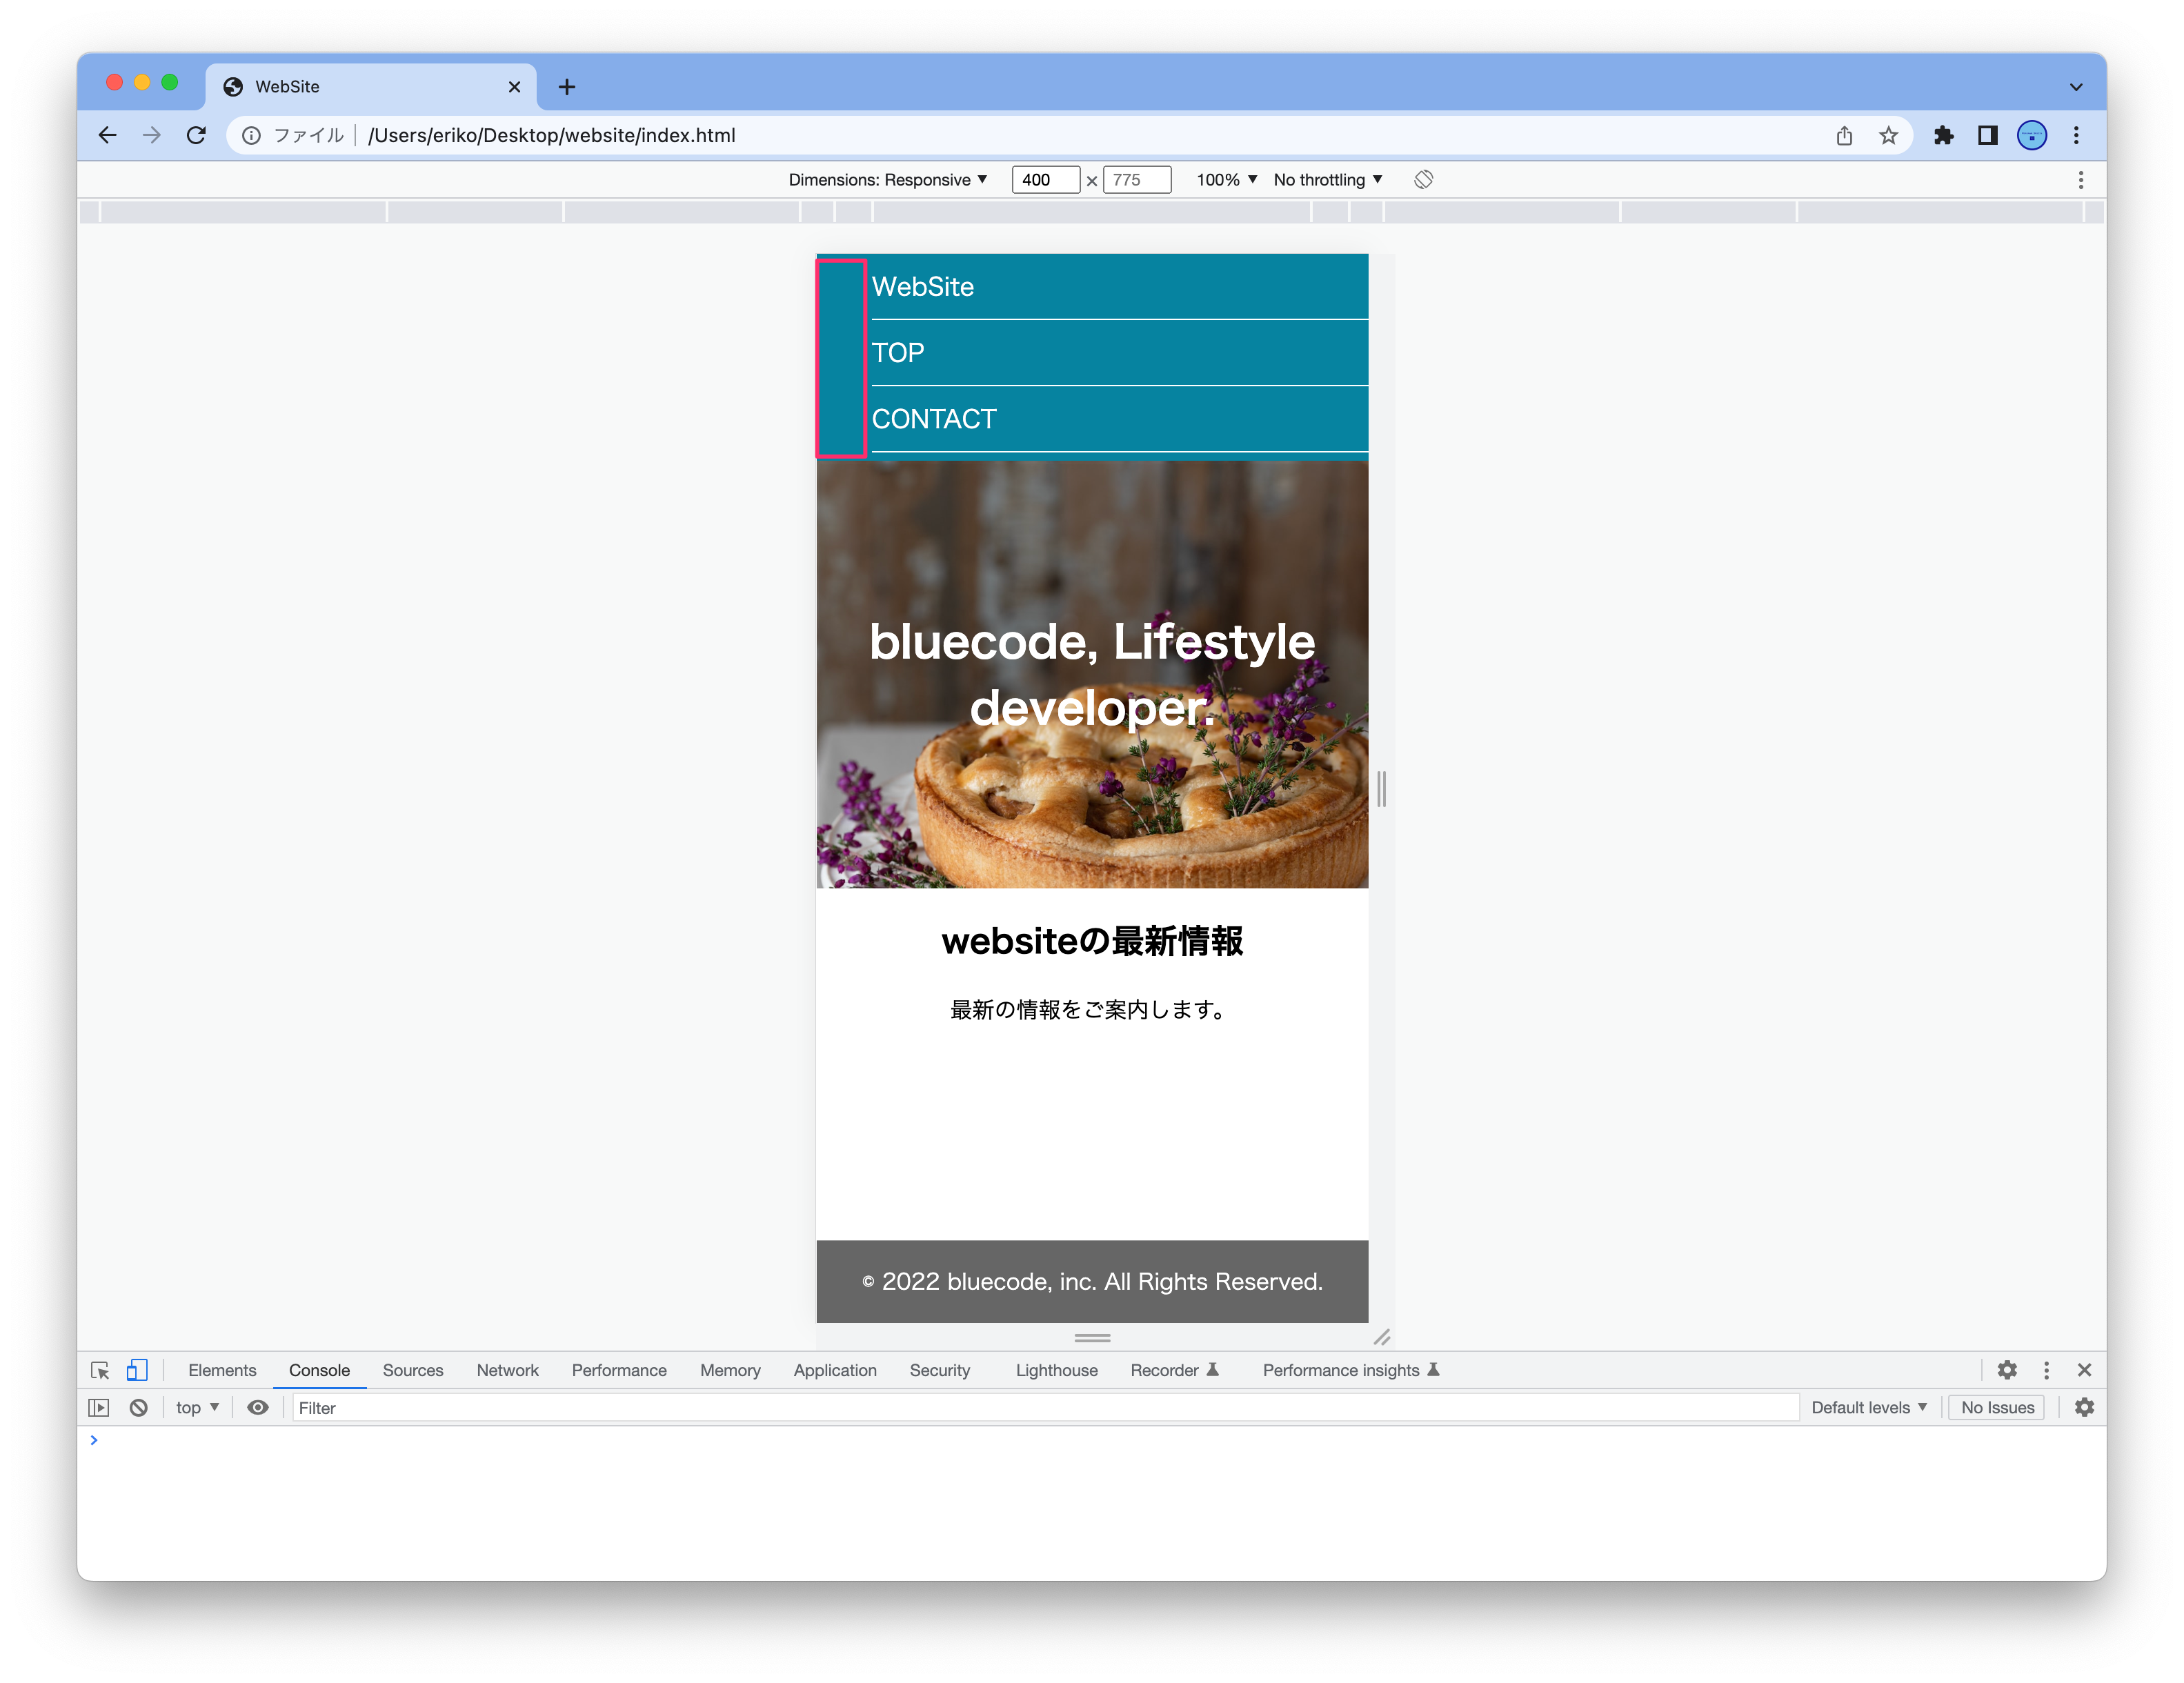Click the No Issues button
This screenshot has height=1683, width=2184.
1997,1407
